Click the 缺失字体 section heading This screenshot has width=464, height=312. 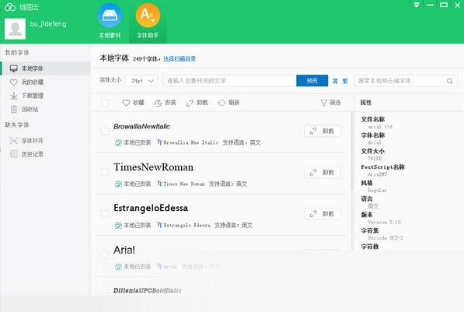point(17,124)
